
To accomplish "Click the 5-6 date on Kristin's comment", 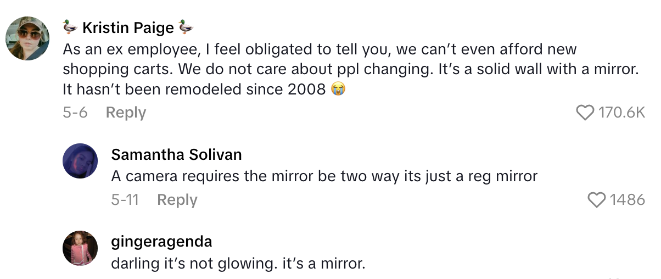I will (75, 113).
